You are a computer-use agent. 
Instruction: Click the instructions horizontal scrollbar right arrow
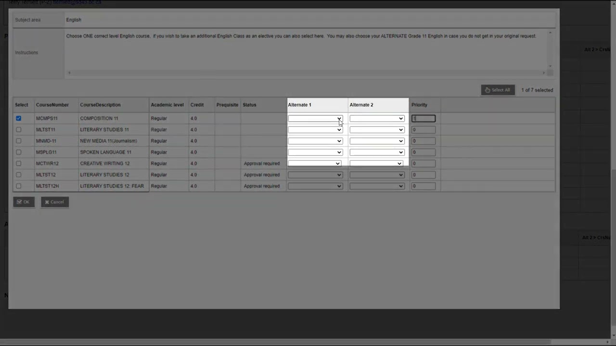(x=544, y=73)
